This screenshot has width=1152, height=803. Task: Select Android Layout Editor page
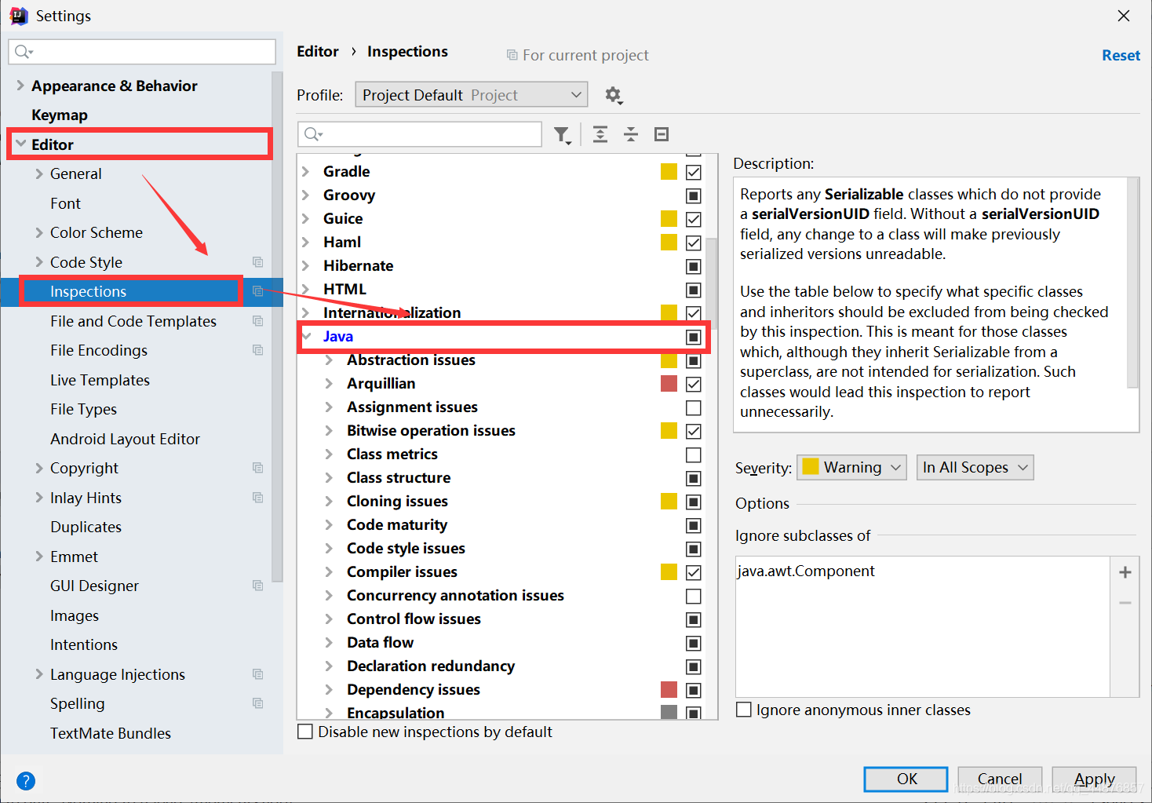[x=125, y=439]
